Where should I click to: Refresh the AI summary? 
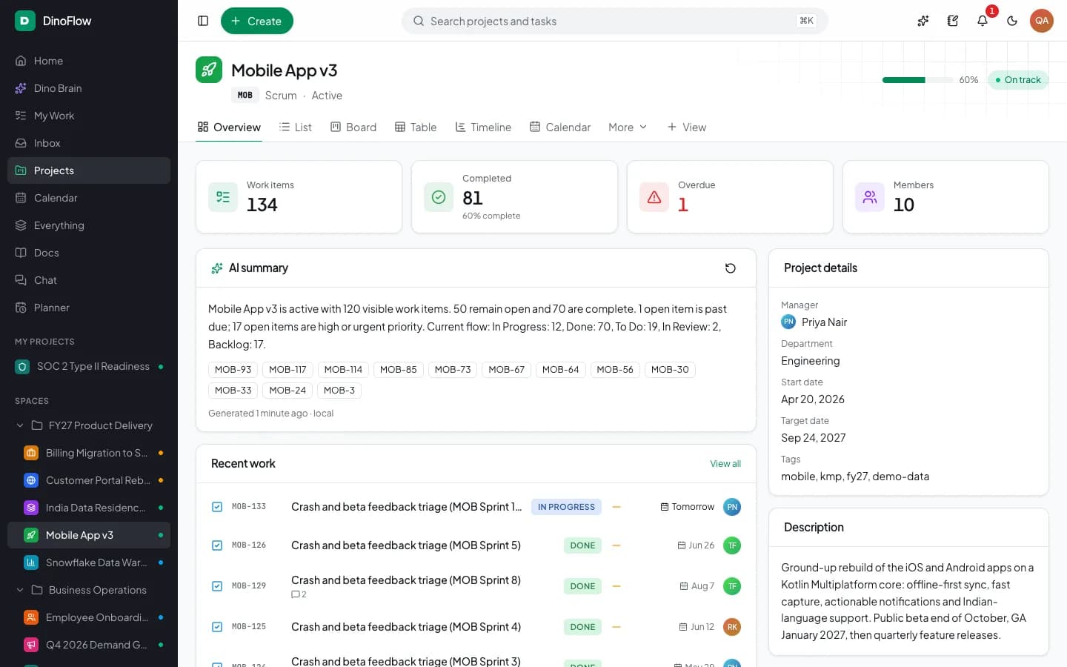click(731, 268)
